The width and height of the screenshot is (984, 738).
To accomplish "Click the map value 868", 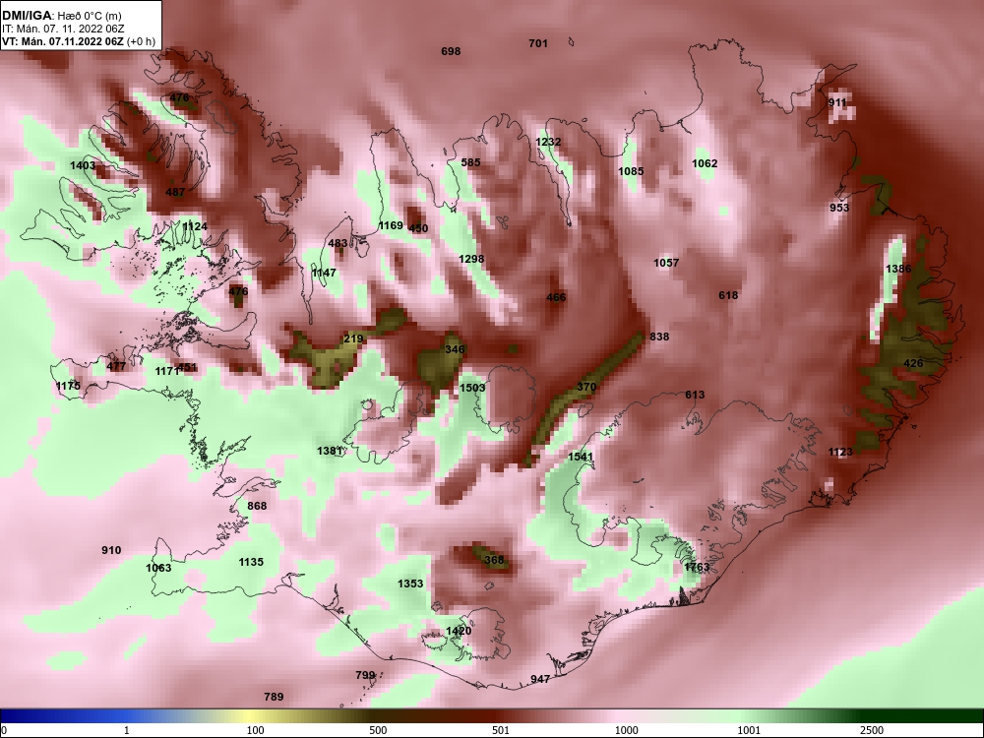I will (x=257, y=506).
